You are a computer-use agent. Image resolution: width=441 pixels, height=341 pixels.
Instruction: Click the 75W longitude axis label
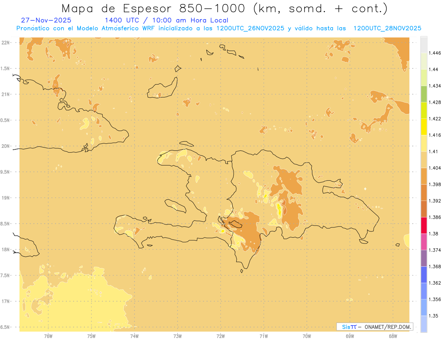pyautogui.click(x=92, y=336)
